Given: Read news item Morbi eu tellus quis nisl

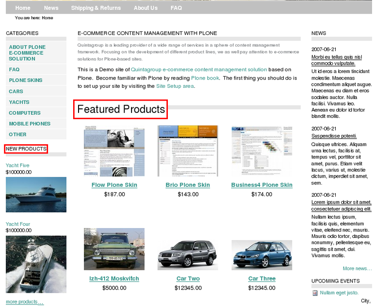Looking at the screenshot, I should pyautogui.click(x=337, y=60).
